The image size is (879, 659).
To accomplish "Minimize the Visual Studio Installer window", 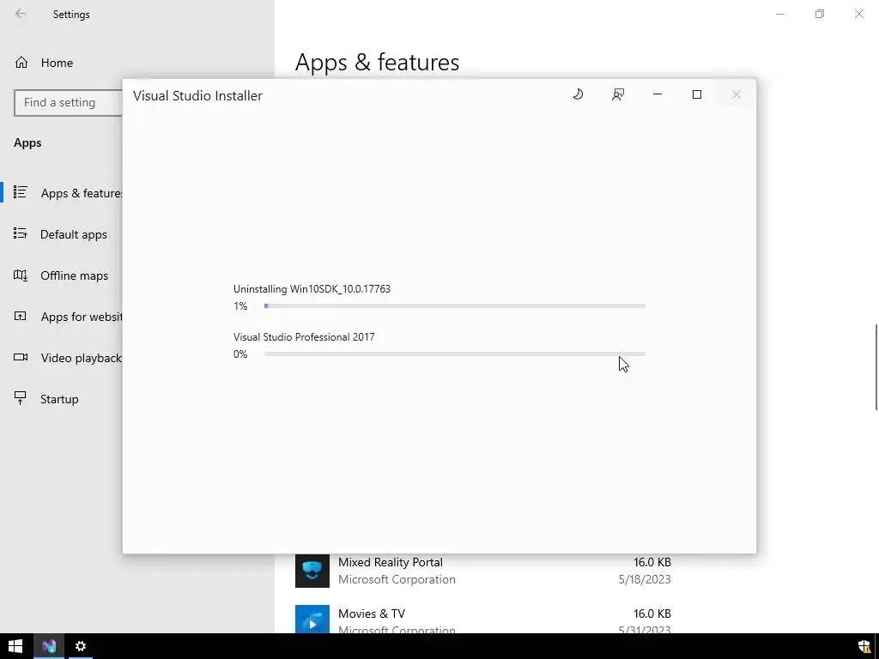I will (x=658, y=94).
